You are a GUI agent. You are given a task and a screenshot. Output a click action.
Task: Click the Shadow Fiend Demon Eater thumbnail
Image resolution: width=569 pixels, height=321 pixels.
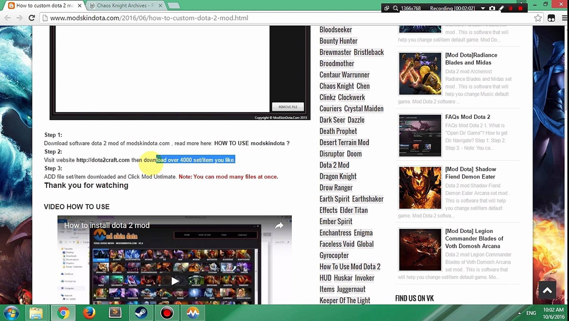(420, 188)
